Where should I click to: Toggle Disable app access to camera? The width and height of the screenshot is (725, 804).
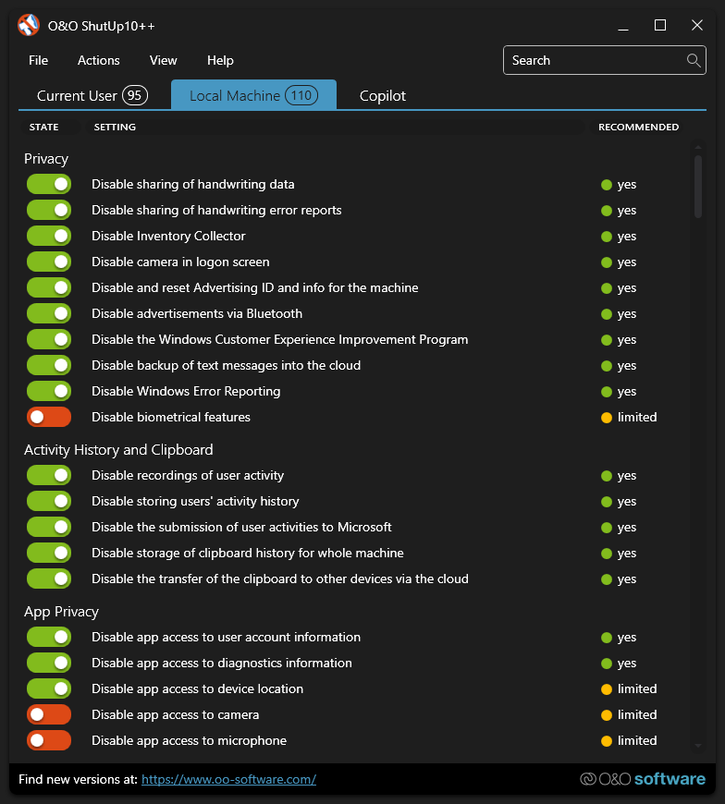[49, 715]
